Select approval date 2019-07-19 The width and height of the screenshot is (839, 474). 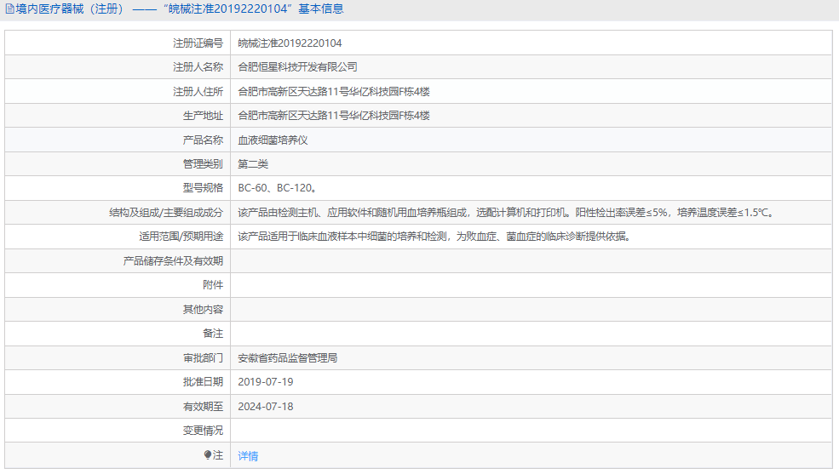tap(266, 382)
